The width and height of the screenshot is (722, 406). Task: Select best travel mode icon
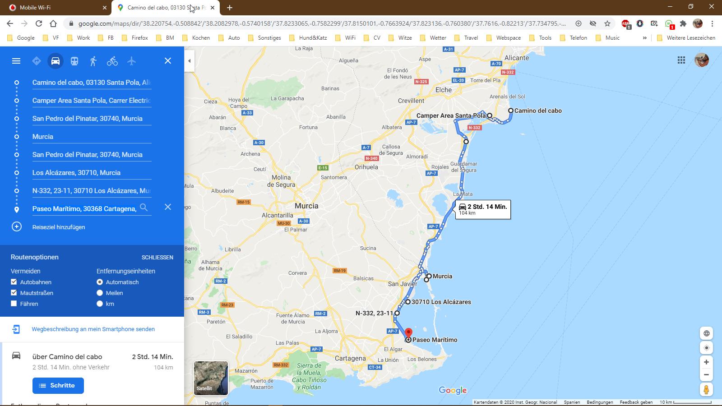(37, 61)
